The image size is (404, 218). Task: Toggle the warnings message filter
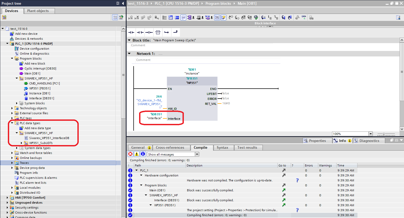point(136,154)
